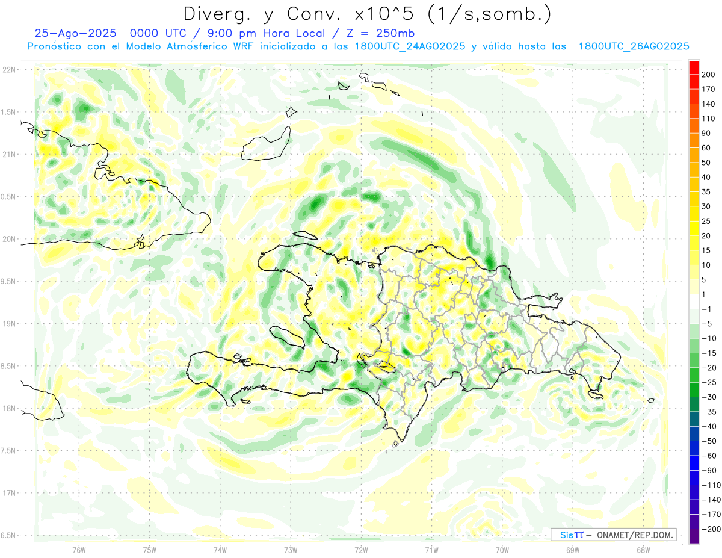Click latitude label '18N'
This screenshot has height=558, width=722.
point(9,408)
